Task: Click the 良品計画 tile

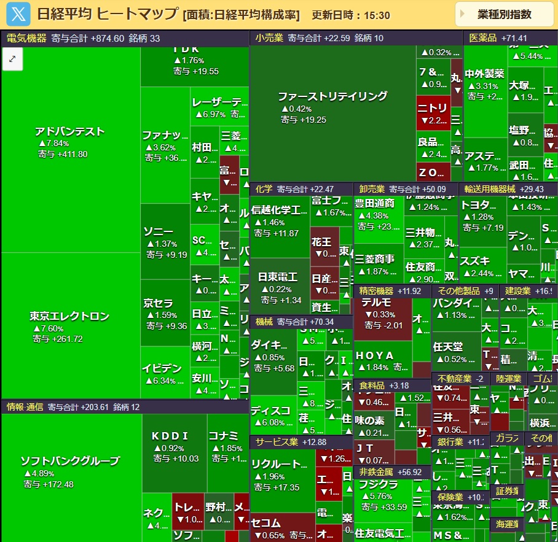Action: (433, 146)
